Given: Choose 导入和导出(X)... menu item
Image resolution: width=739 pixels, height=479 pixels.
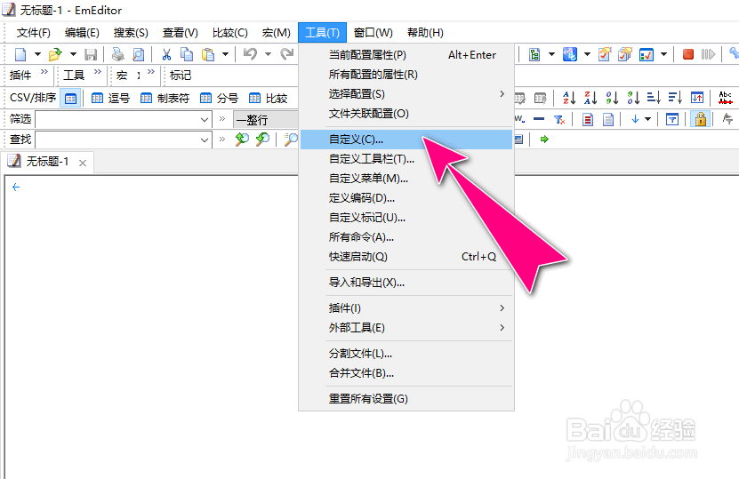Looking at the screenshot, I should pyautogui.click(x=406, y=283).
